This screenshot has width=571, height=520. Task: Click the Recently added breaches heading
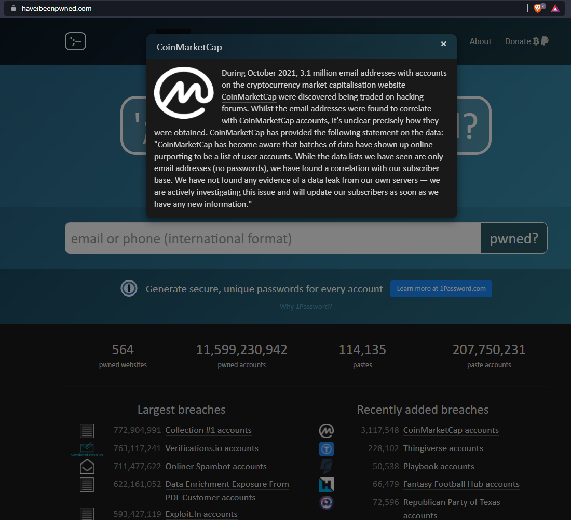coord(423,410)
